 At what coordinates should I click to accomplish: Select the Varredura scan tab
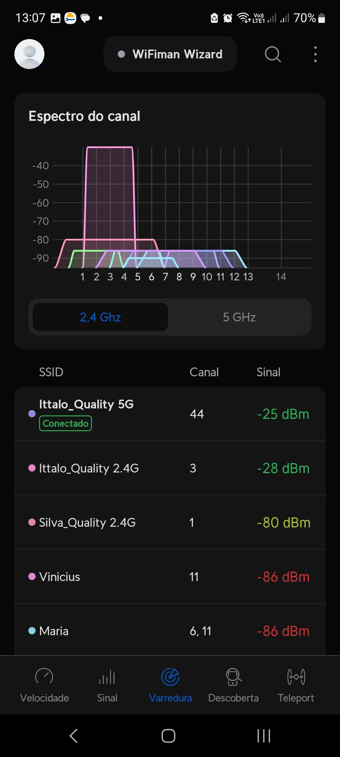[x=170, y=685]
